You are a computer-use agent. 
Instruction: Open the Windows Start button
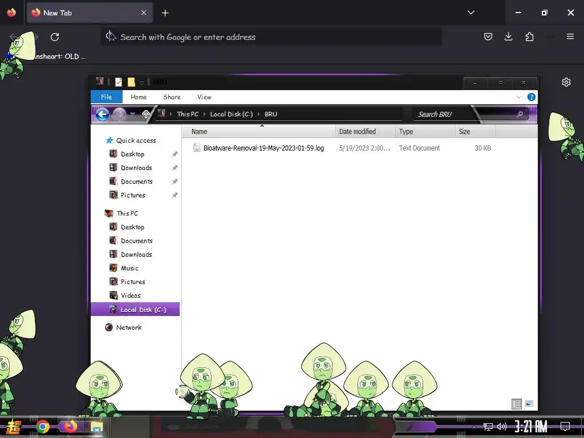(14, 427)
